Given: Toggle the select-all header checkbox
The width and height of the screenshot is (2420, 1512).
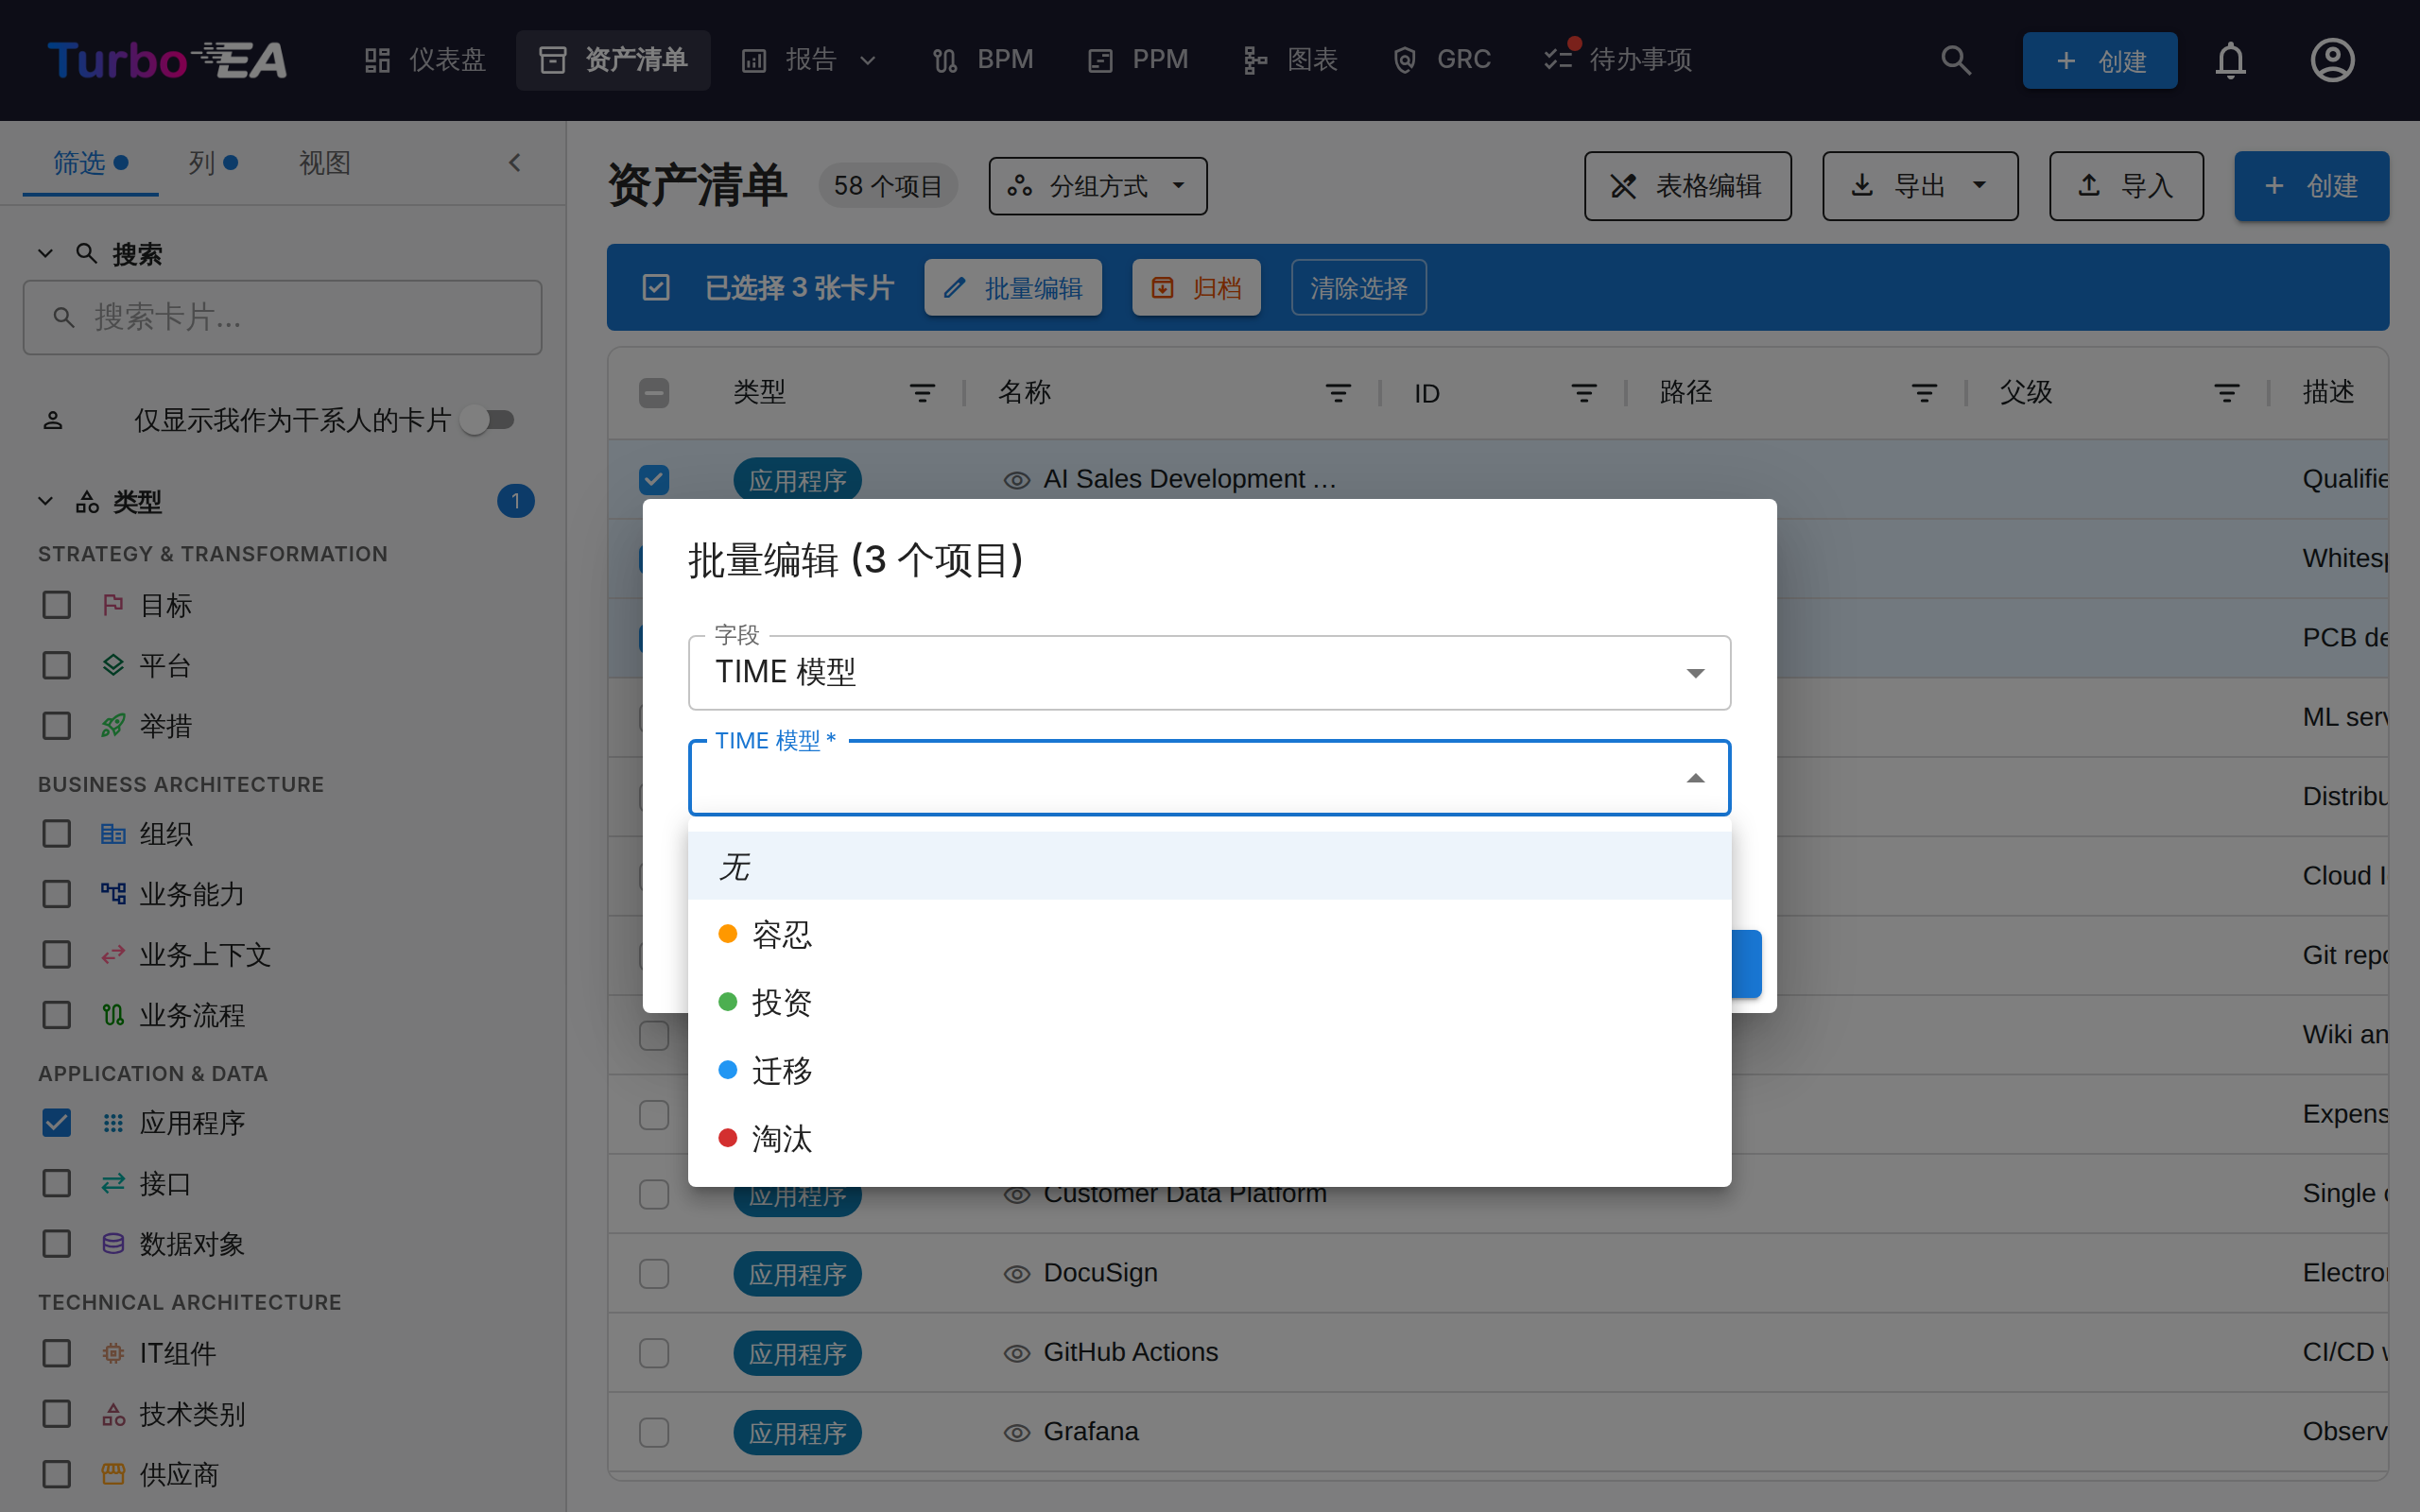Looking at the screenshot, I should coord(654,393).
